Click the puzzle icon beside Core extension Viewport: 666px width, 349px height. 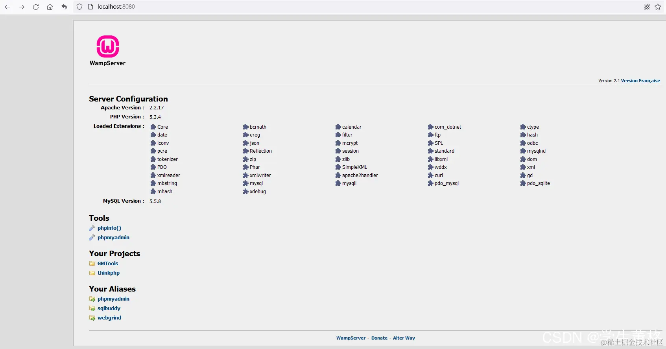pos(153,127)
